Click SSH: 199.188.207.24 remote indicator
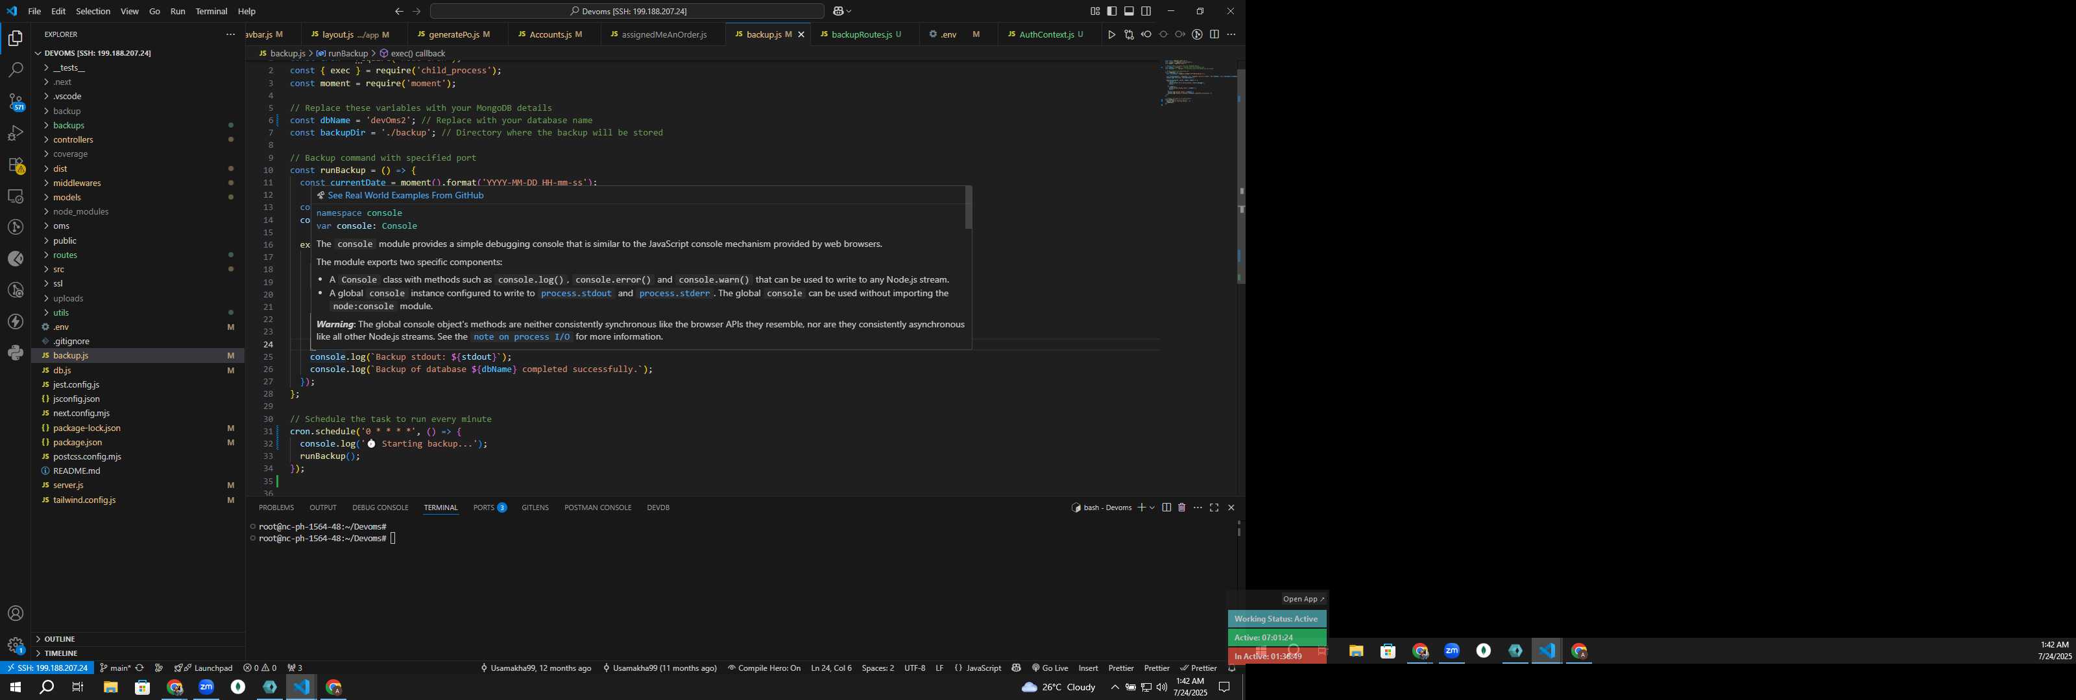2076x700 pixels. click(47, 668)
